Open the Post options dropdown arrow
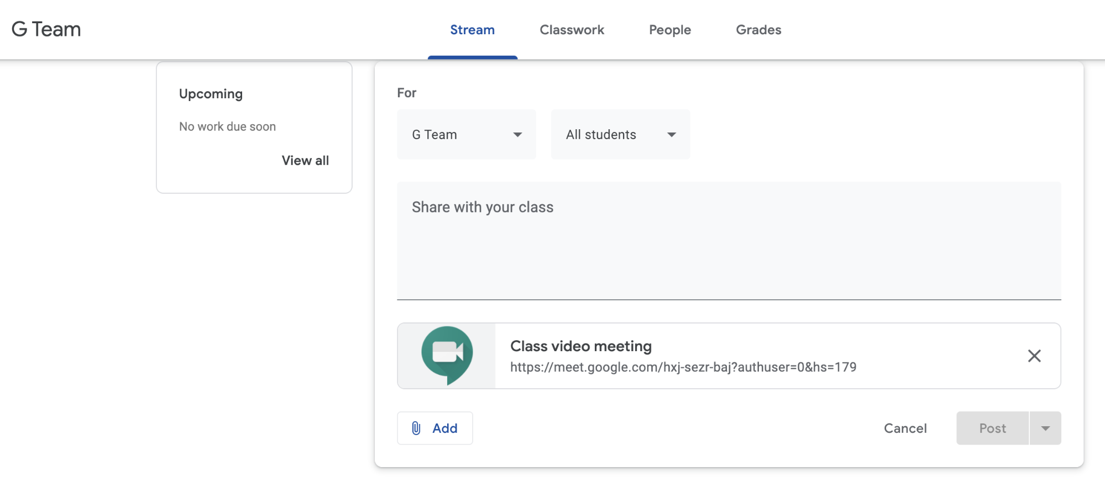Screen dimensions: 1105x482 1045,428
